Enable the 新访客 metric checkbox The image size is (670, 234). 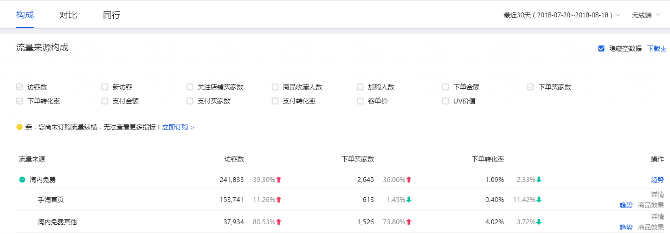tap(105, 87)
